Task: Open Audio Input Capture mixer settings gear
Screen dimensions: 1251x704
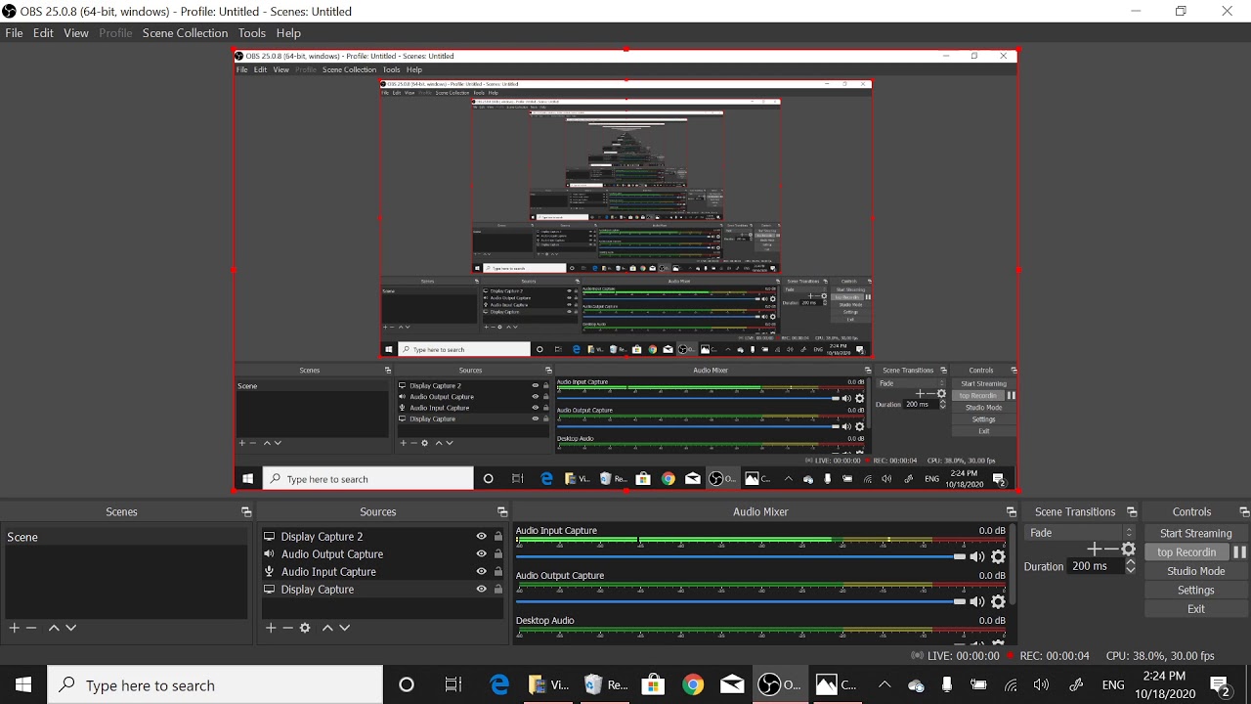Action: pos(998,557)
